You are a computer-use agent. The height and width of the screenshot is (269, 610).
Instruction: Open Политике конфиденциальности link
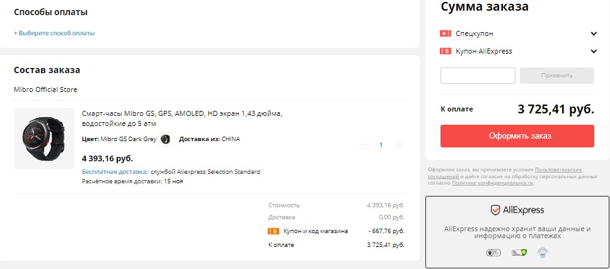(x=493, y=183)
